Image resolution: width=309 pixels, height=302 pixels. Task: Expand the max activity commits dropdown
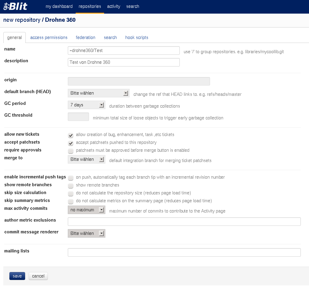[x=86, y=210]
